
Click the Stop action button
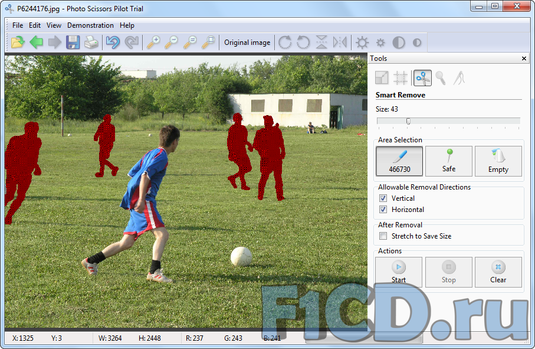[449, 272]
